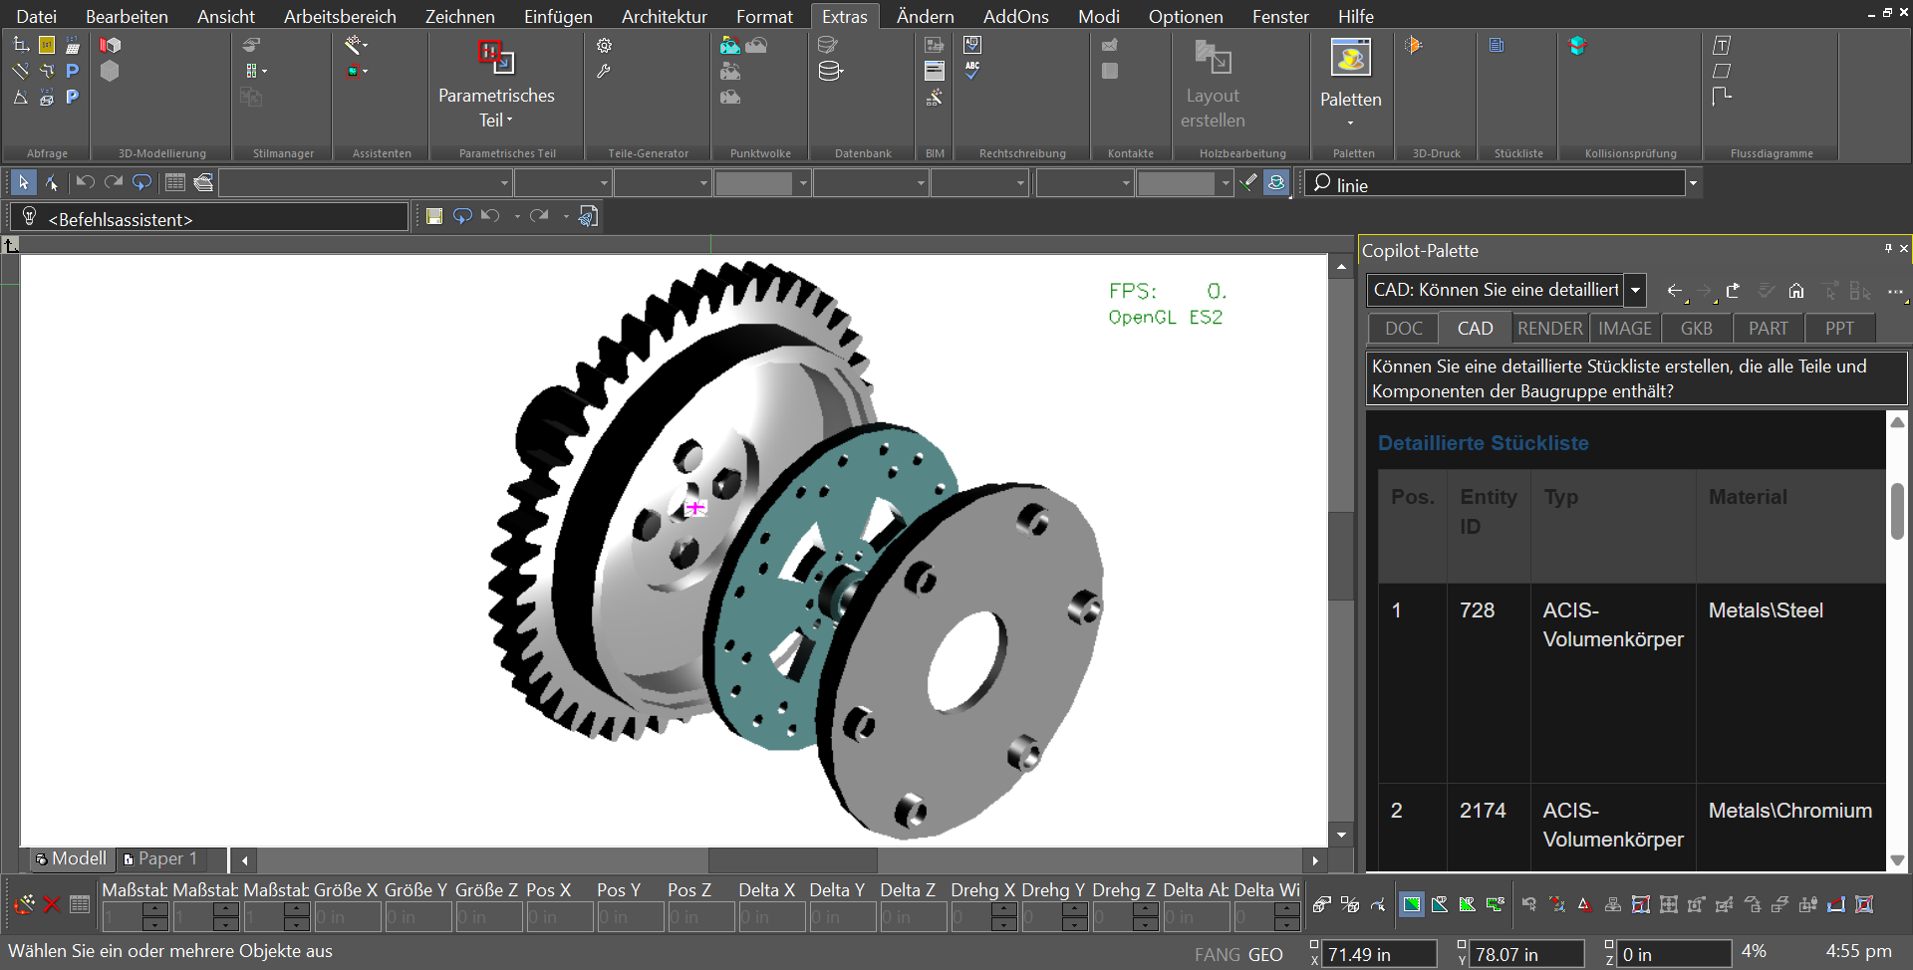Expand the Copilot prompt history dropdown
This screenshot has width=1913, height=970.
1635,291
